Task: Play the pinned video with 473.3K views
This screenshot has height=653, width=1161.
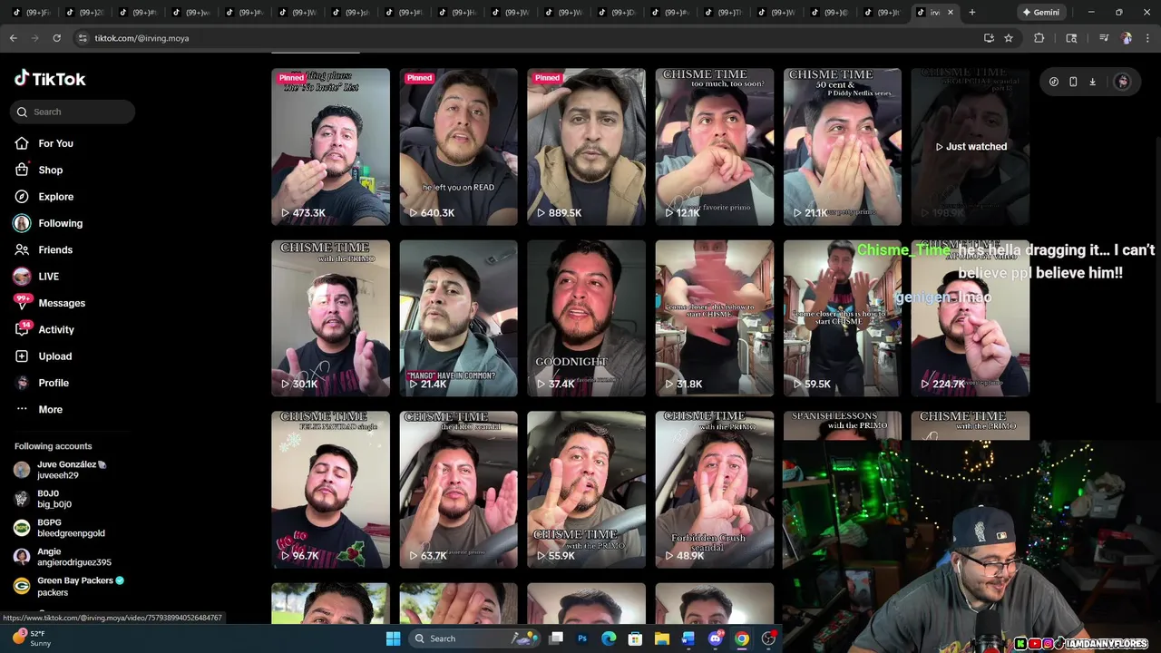Action: (x=330, y=147)
